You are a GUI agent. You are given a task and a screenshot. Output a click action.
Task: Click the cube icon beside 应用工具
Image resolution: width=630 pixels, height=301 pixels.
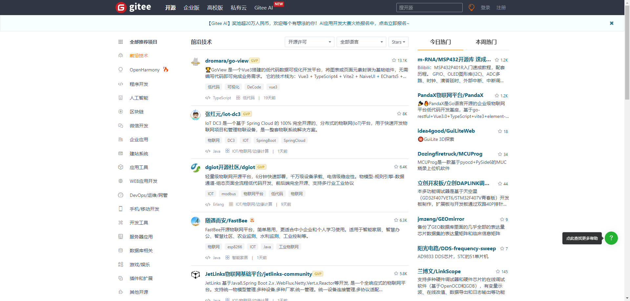120,167
